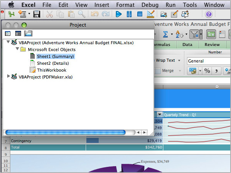The height and width of the screenshot is (173, 231).
Task: Click the Run macro play icon
Action: (x=119, y=14)
